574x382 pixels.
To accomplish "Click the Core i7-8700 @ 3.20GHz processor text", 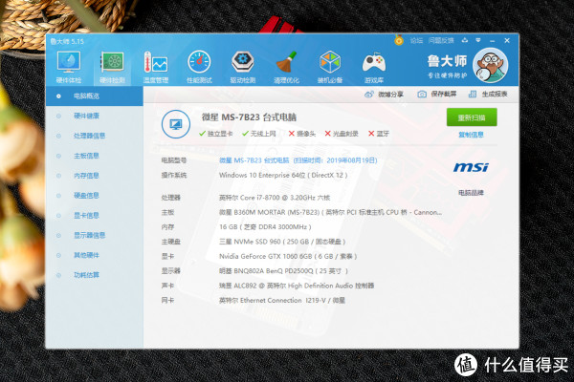I will click(x=275, y=198).
